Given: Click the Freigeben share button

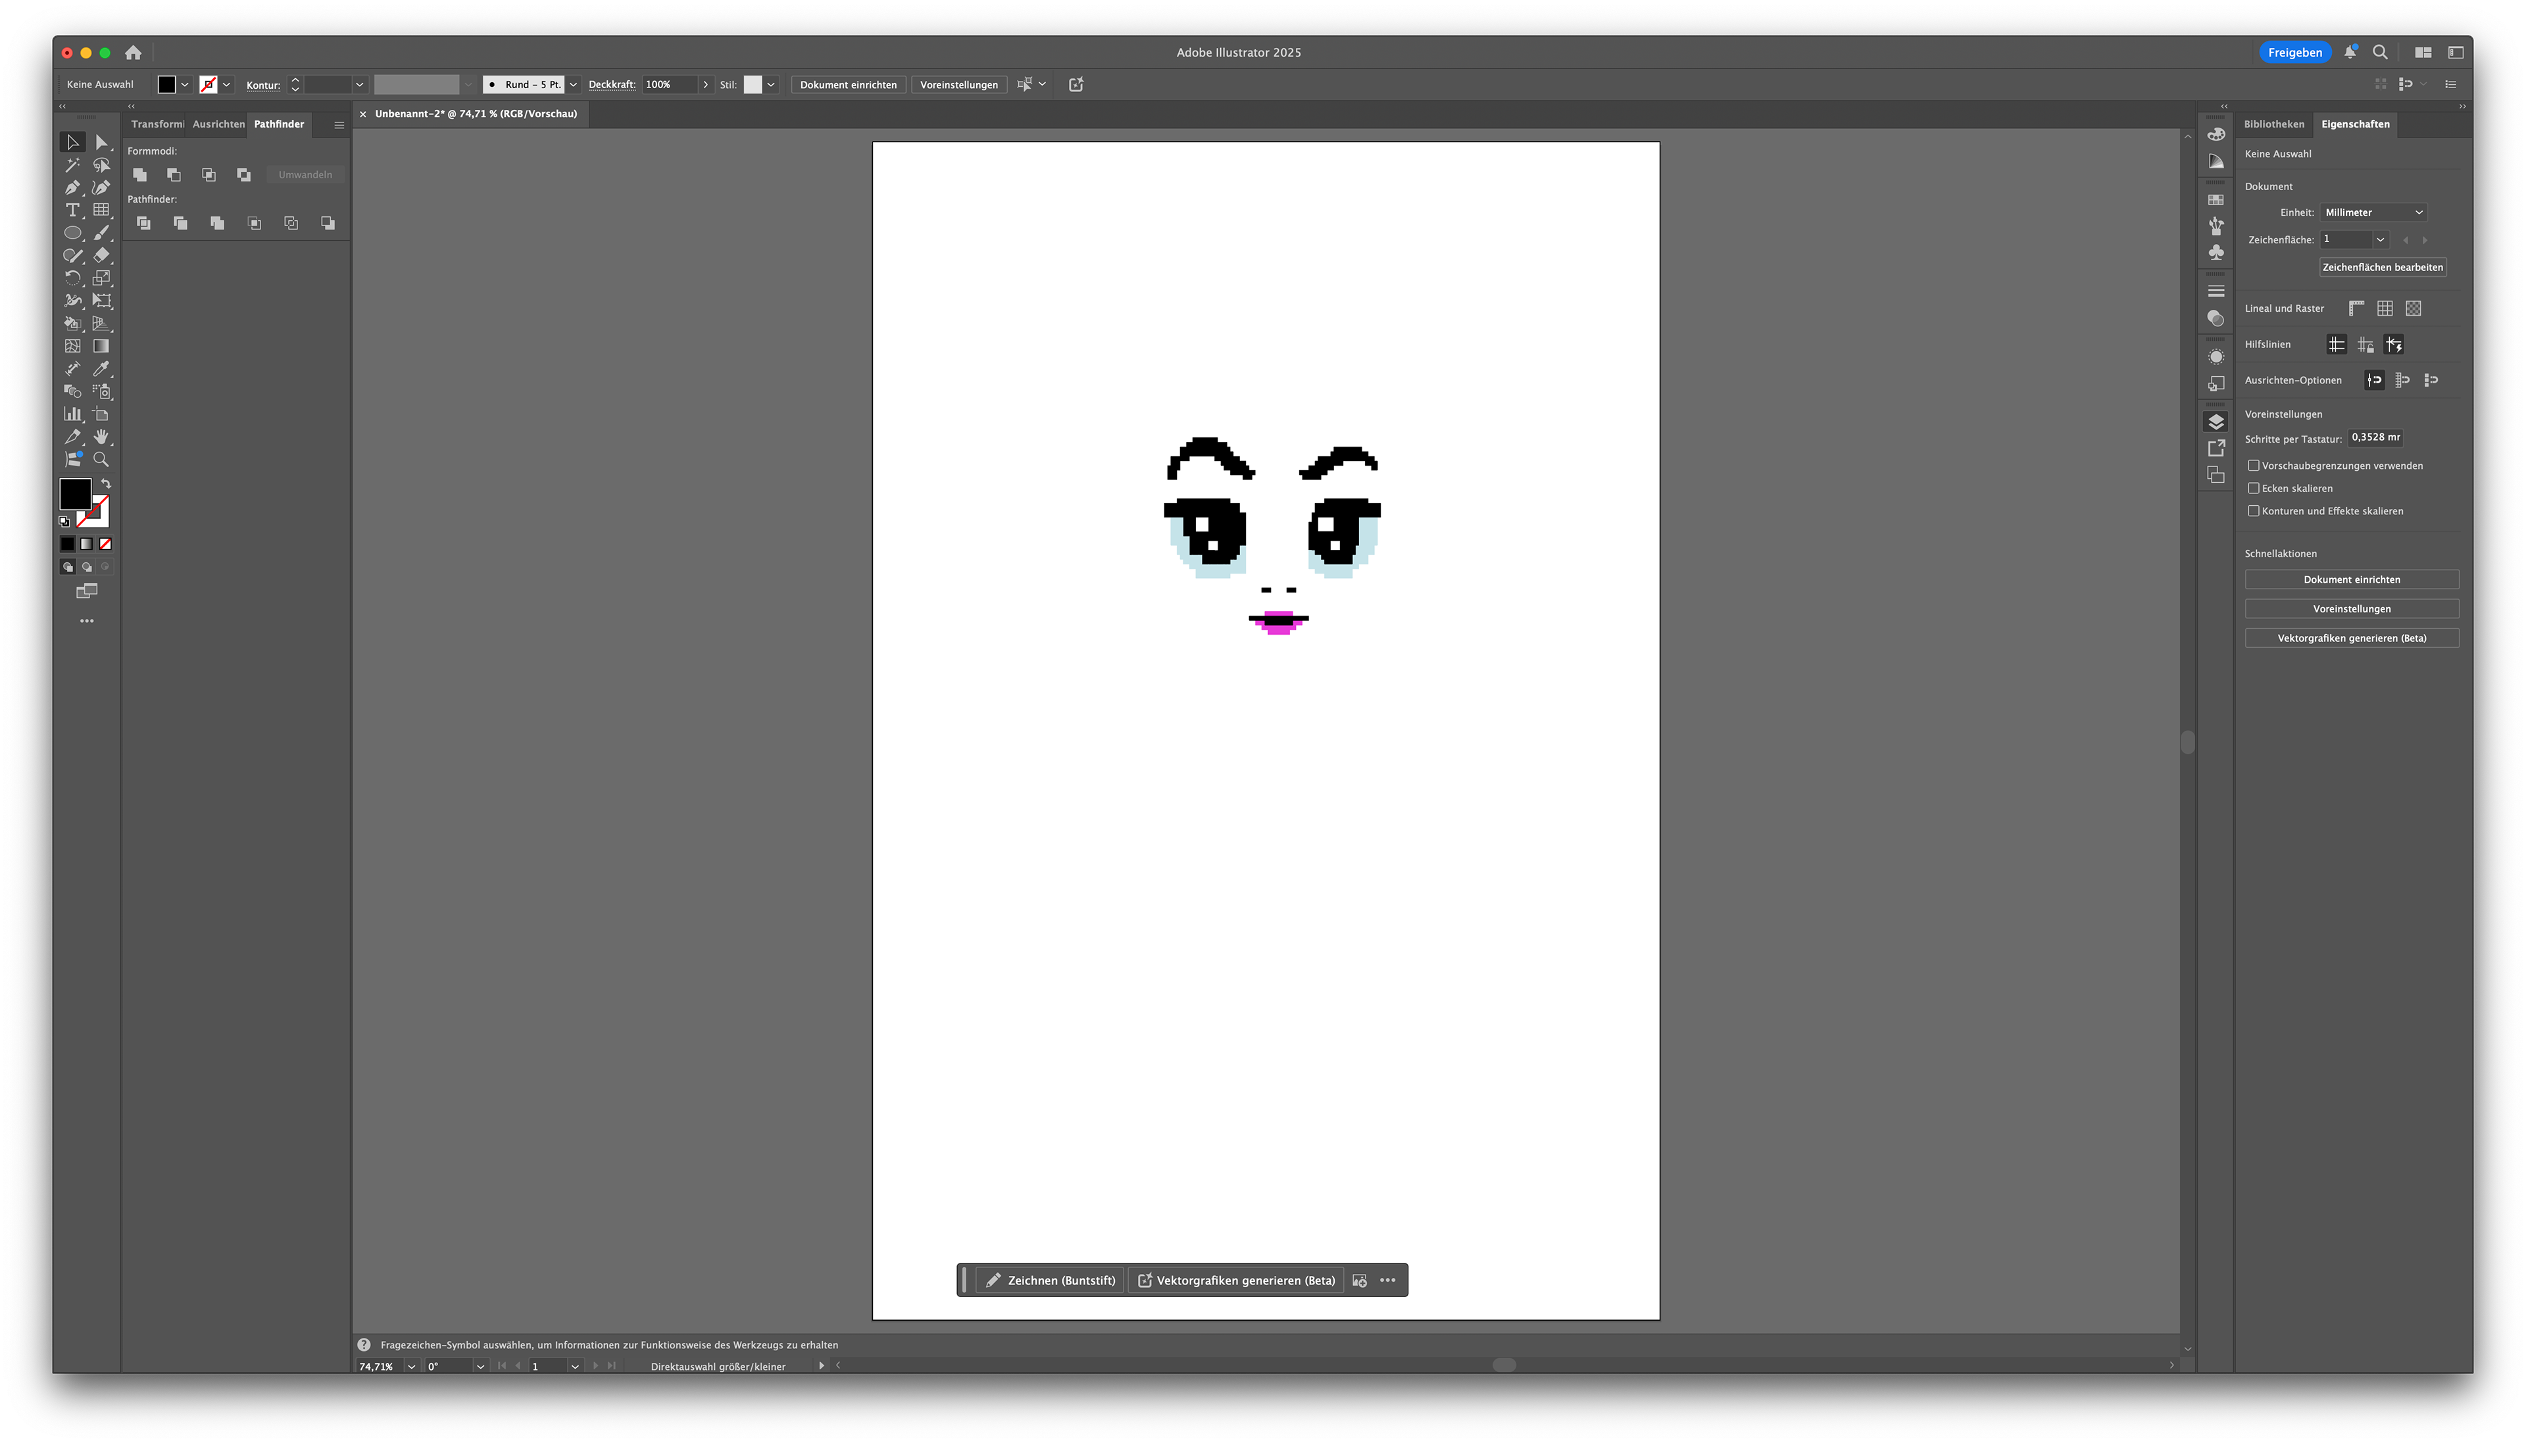Looking at the screenshot, I should coord(2294,53).
